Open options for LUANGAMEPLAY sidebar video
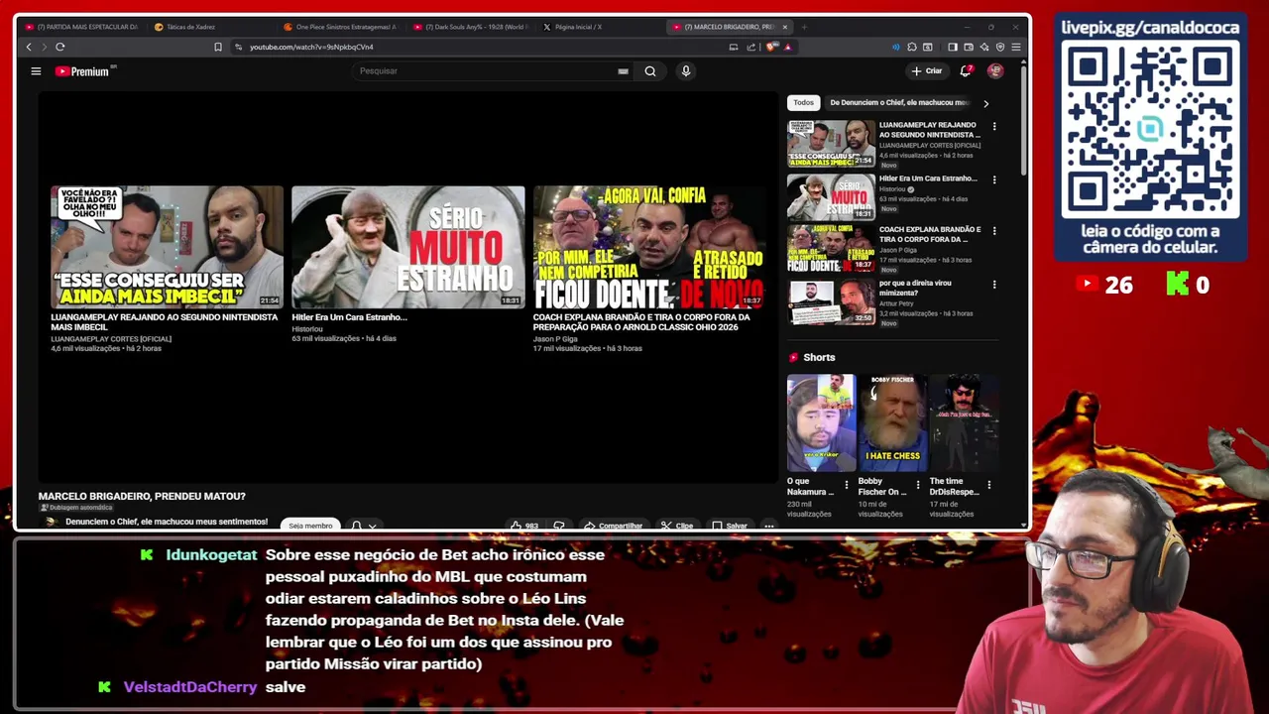 pos(994,127)
